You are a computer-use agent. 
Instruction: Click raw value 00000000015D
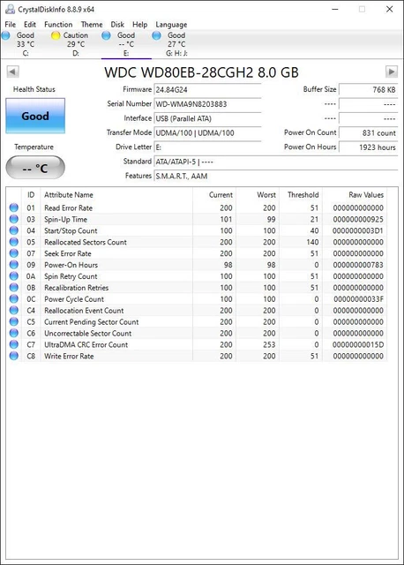point(358,345)
